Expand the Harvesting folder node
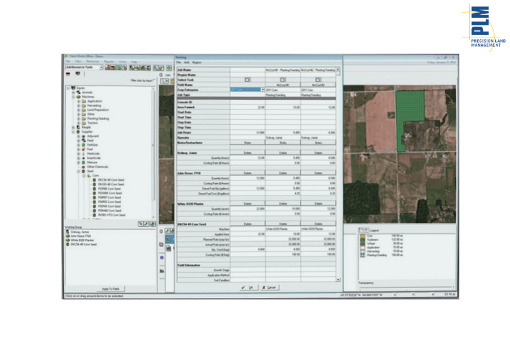The image size is (510, 346). coord(78,106)
